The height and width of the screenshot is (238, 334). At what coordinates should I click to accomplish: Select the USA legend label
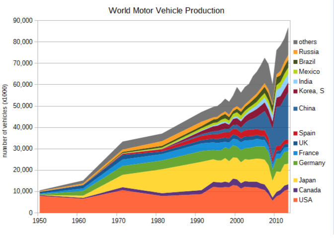tap(306, 200)
